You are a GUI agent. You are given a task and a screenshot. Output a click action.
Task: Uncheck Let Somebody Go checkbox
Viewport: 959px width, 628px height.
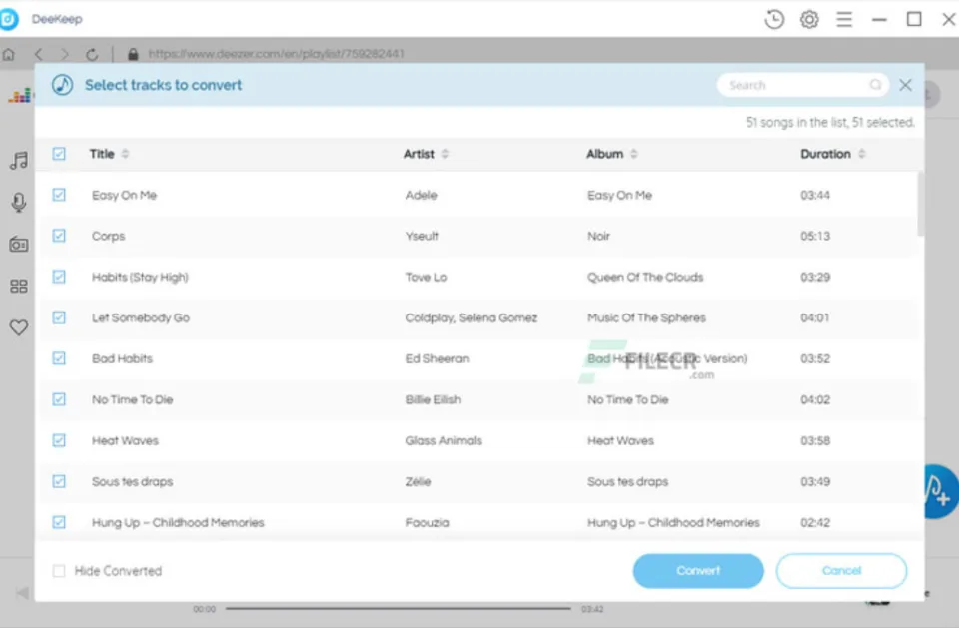click(59, 317)
